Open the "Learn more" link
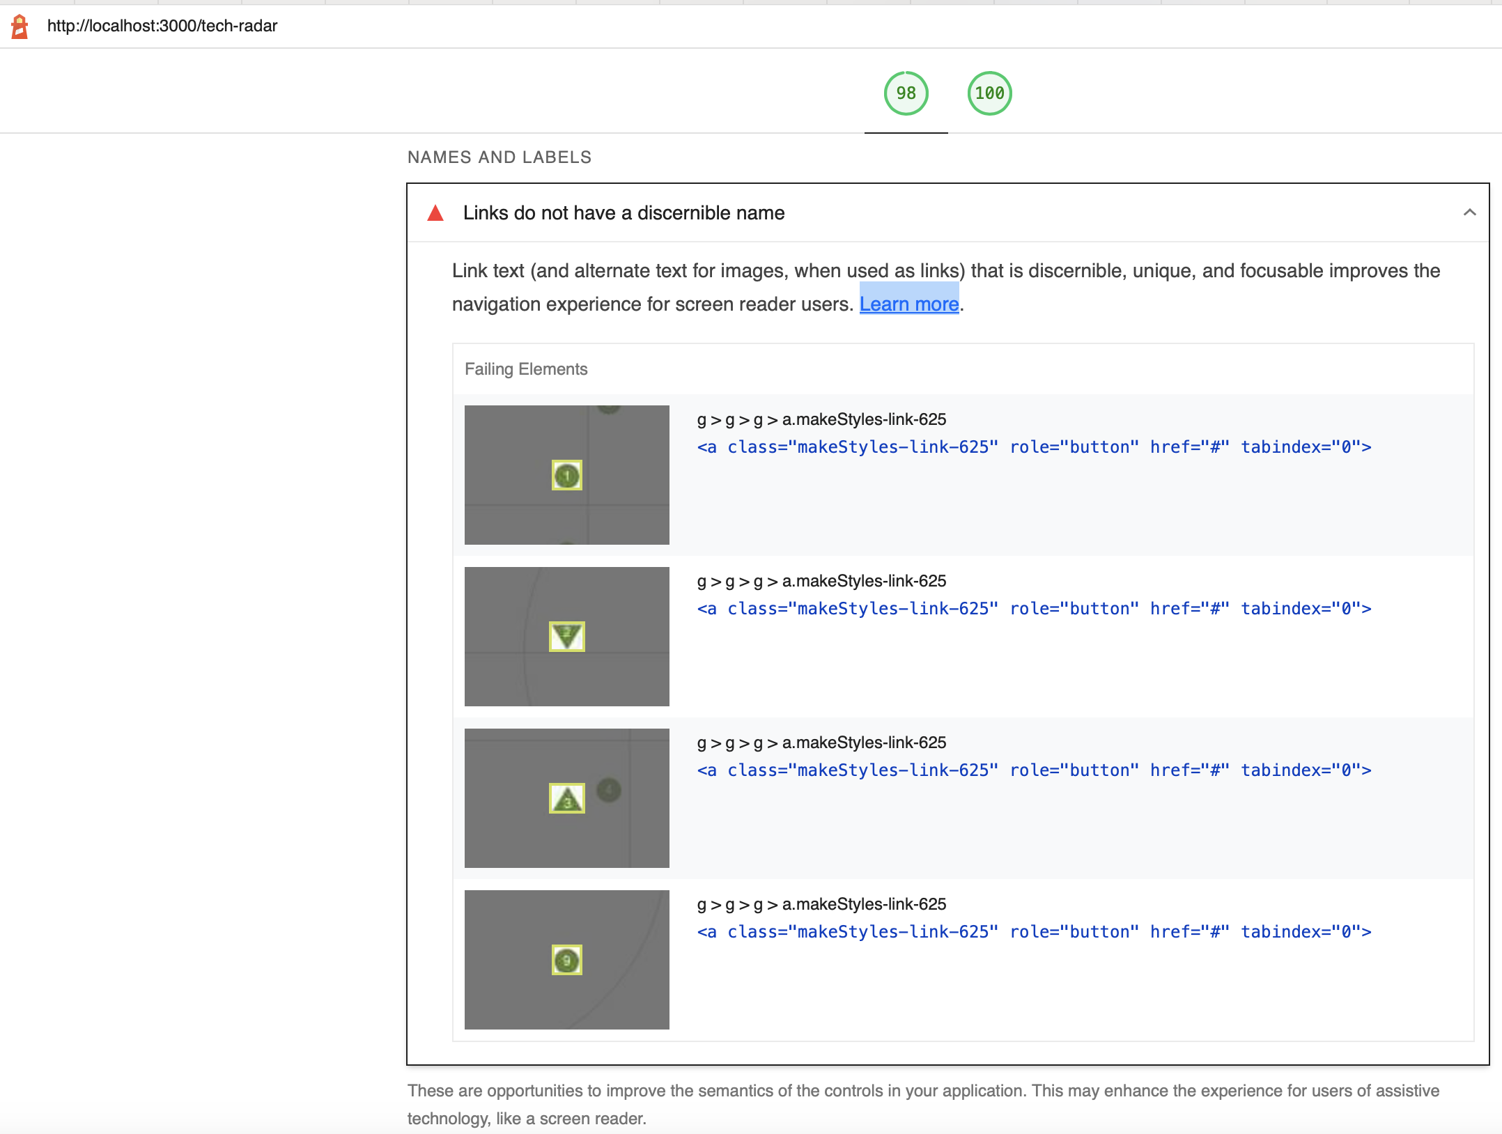The image size is (1502, 1134). pos(909,304)
